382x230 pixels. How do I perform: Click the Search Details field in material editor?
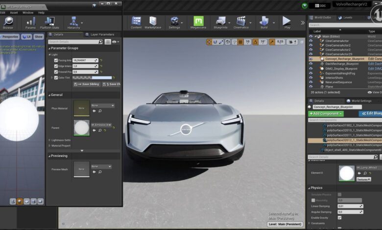(76, 42)
